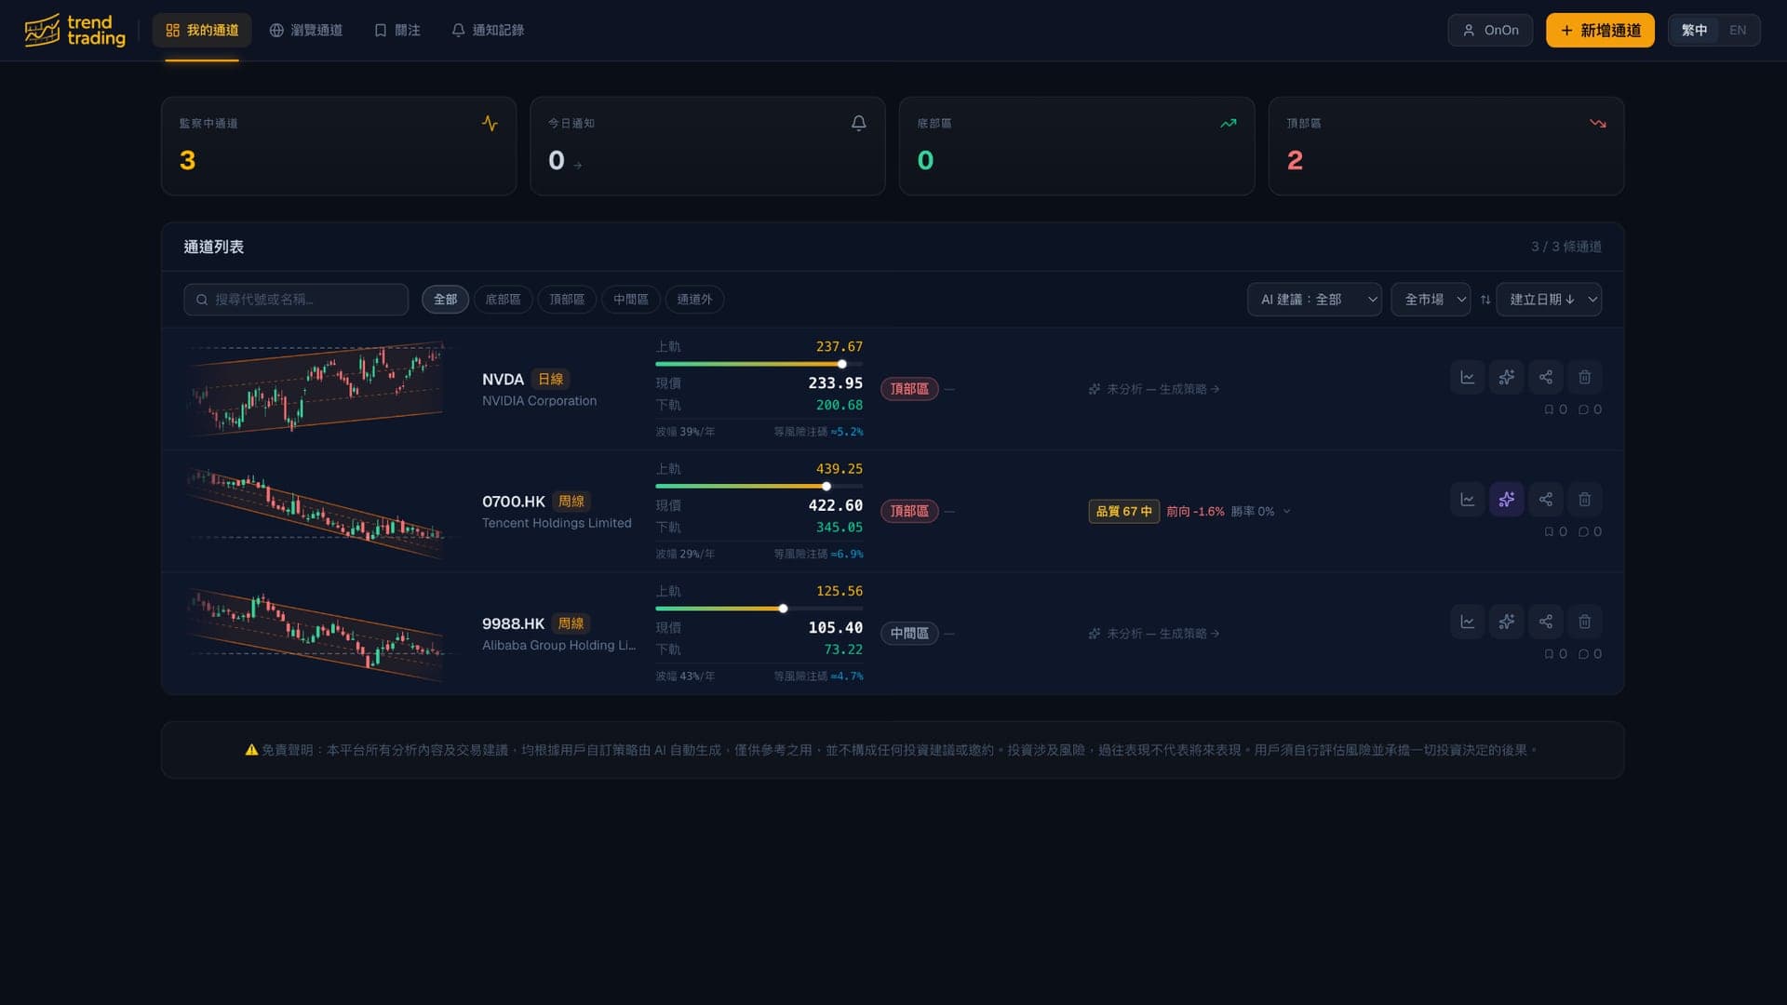Run AI analysis icon for 9988.HK
Viewport: 1787px width, 1005px height.
point(1506,622)
